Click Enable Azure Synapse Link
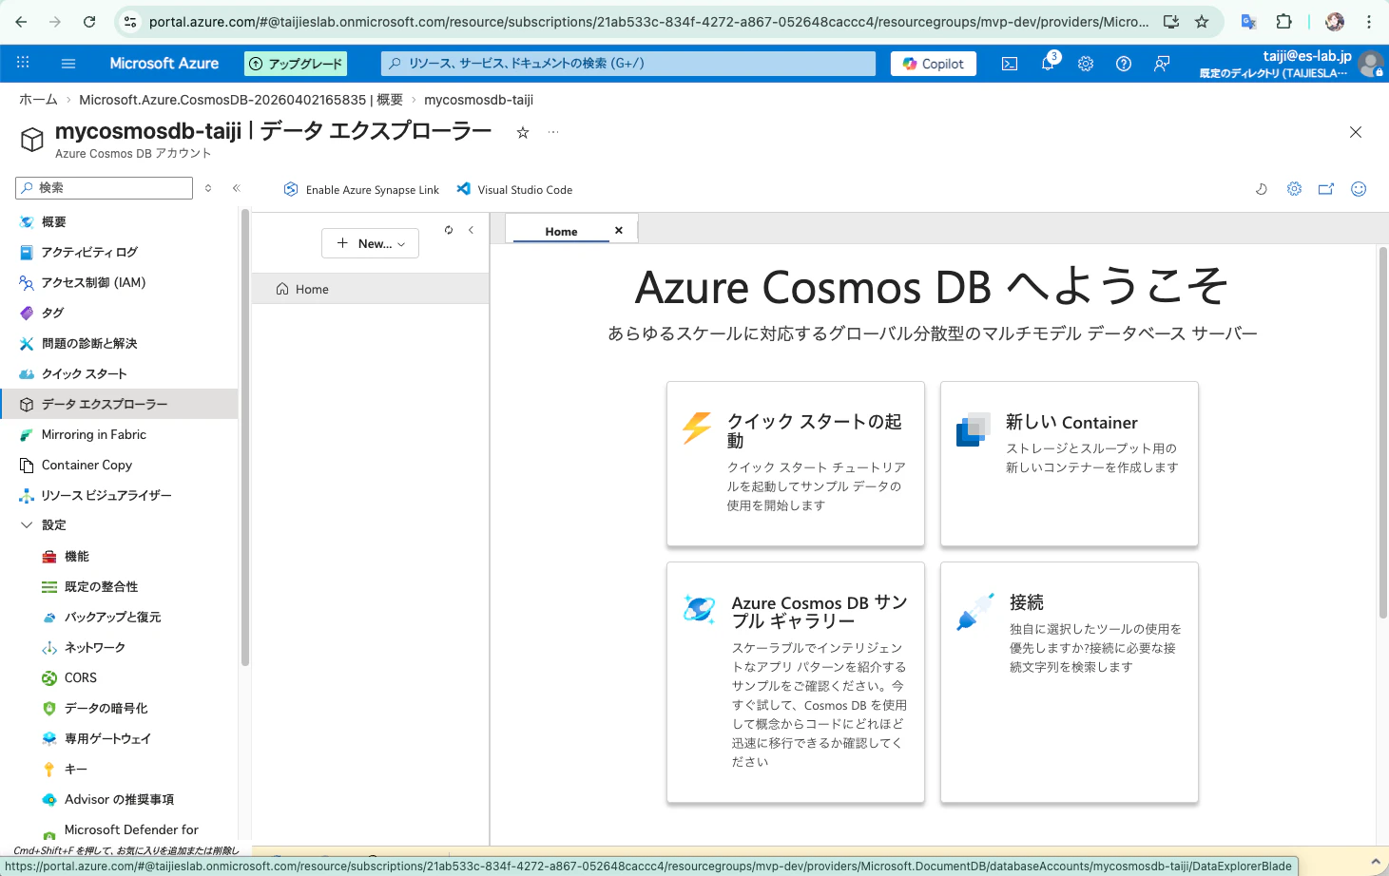The image size is (1389, 876). (361, 190)
